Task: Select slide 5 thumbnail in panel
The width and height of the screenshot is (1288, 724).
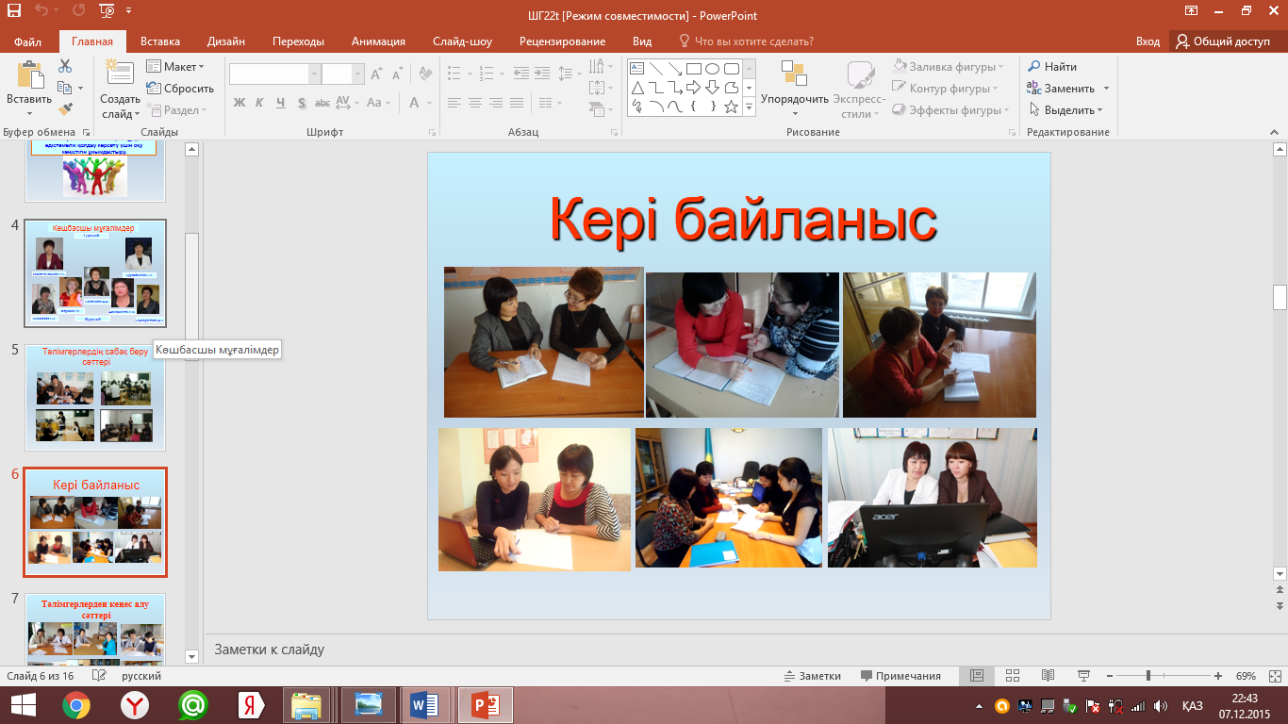Action: click(94, 397)
